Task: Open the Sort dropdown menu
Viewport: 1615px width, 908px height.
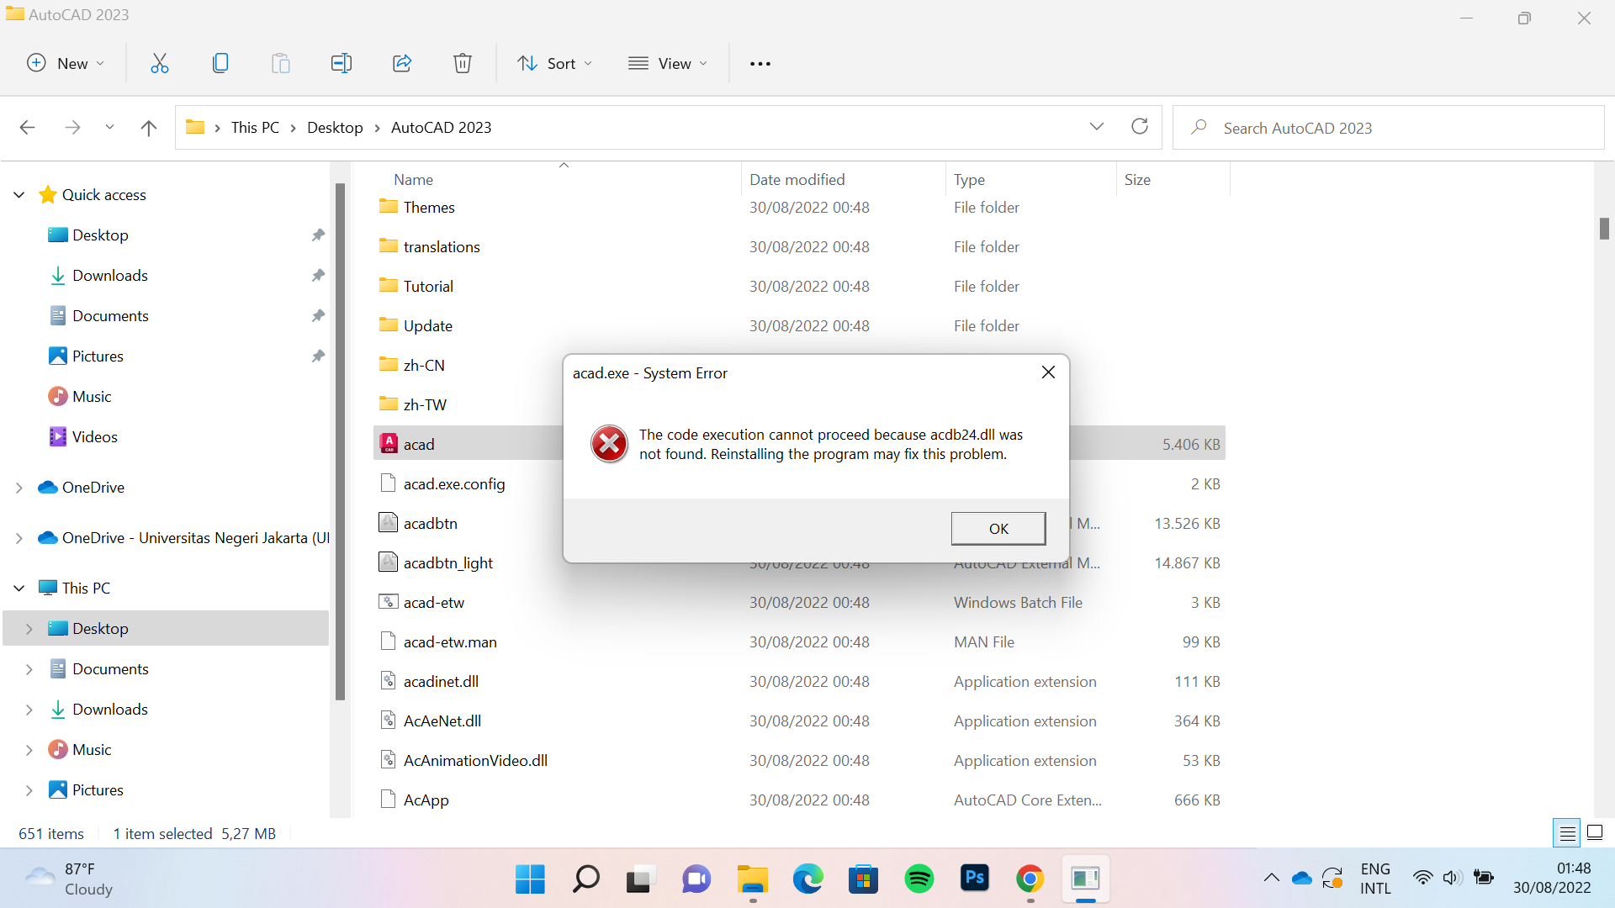Action: point(554,63)
